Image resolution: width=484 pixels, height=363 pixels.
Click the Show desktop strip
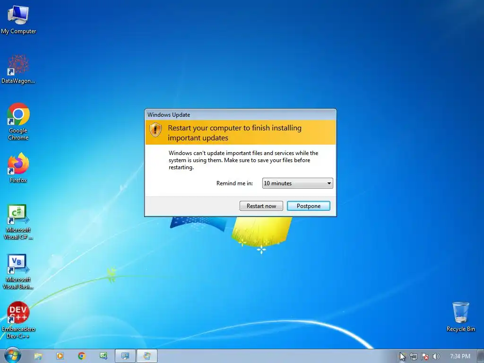point(481,356)
